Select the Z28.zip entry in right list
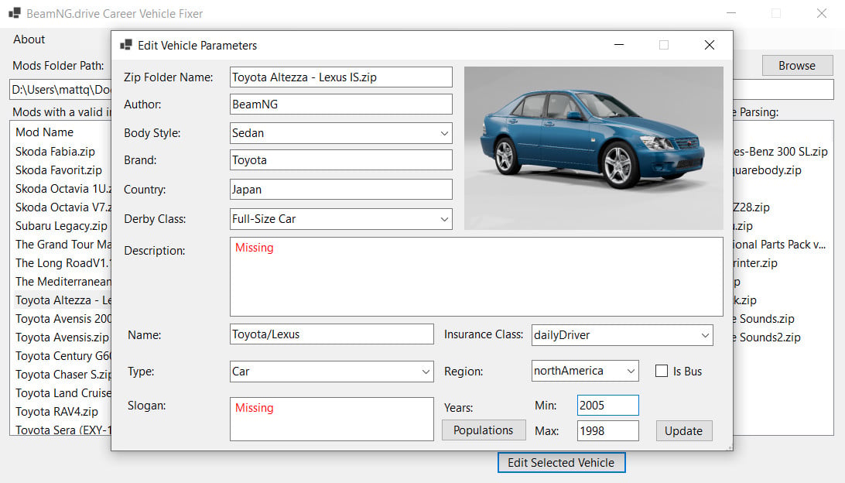 pos(751,207)
